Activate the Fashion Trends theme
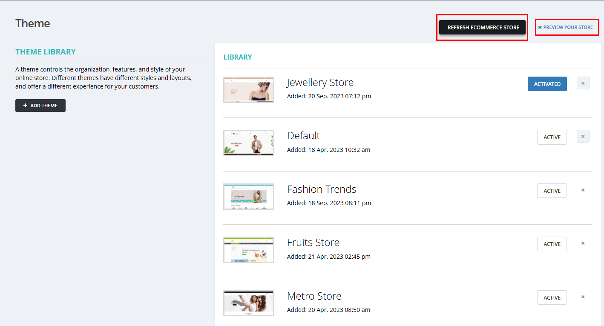 tap(552, 191)
